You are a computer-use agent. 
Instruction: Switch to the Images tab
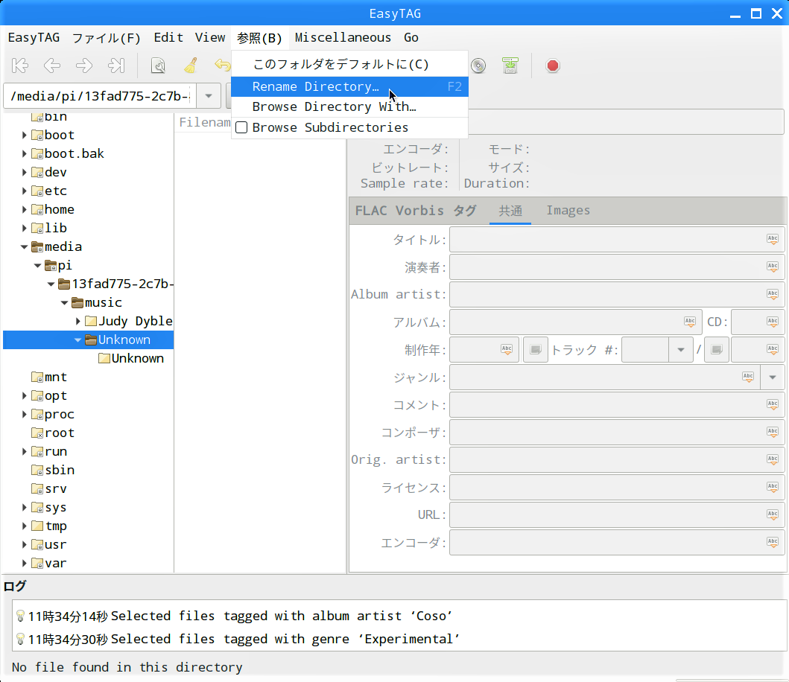click(x=568, y=210)
